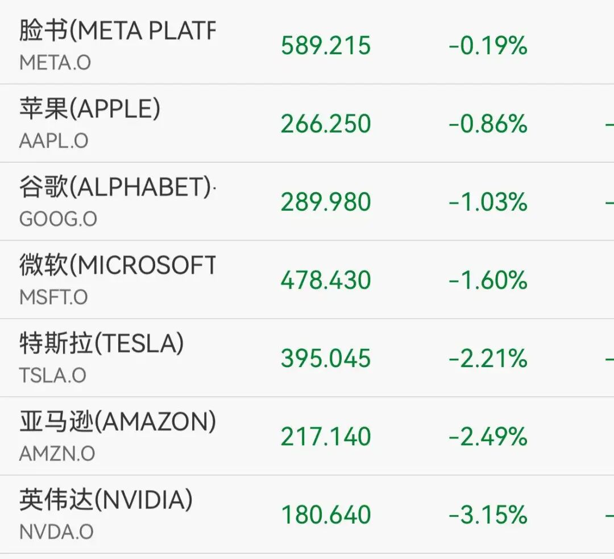Tap the Tesla (特斯拉) stock name
This screenshot has width=614, height=559.
click(x=101, y=343)
